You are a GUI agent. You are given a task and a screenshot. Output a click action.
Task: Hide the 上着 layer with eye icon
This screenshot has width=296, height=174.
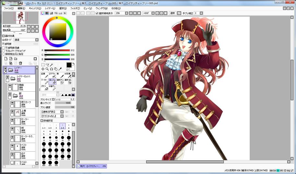click(12, 111)
